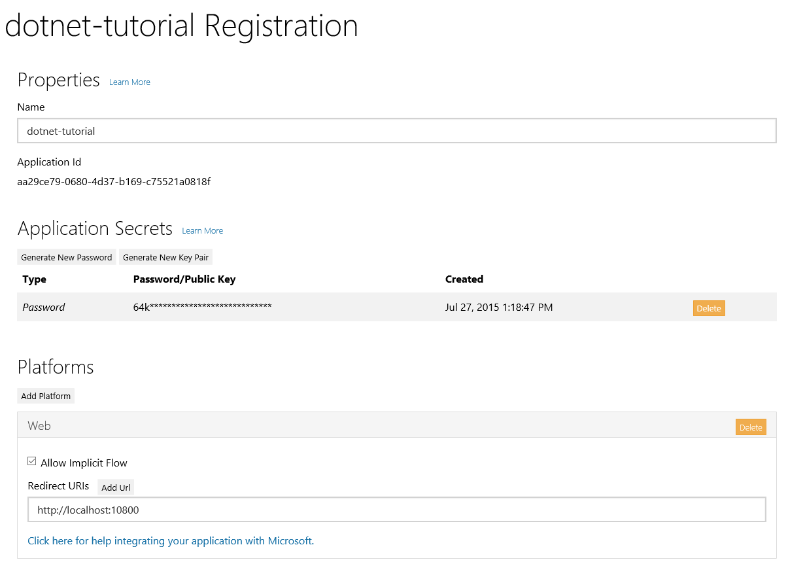Click the Created column header
This screenshot has height=581, width=805.
point(464,279)
